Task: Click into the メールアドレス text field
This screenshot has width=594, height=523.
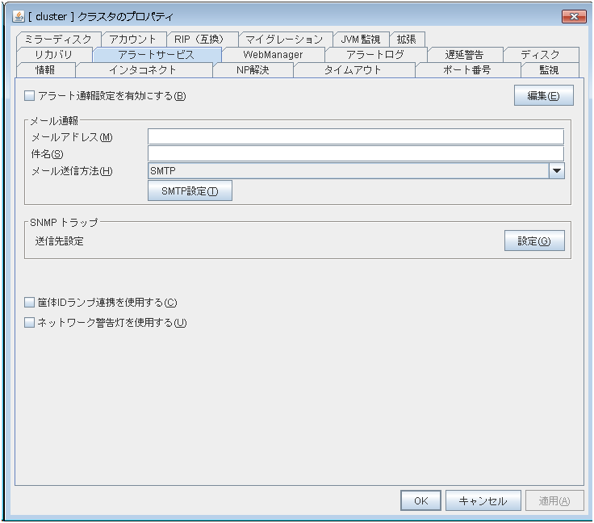Action: pos(355,136)
